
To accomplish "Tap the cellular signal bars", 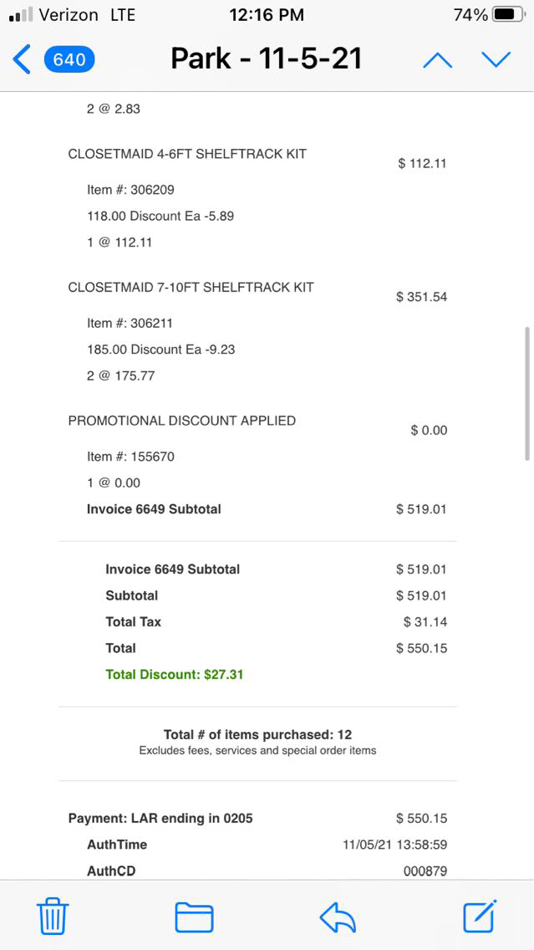I will pyautogui.click(x=21, y=15).
